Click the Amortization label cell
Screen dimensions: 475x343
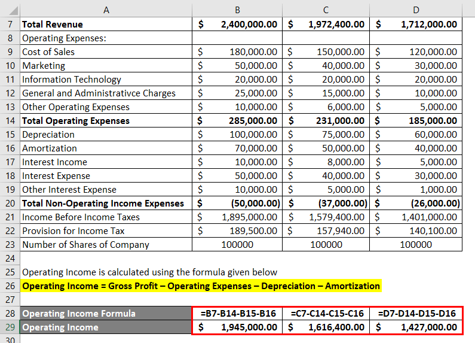tap(106, 148)
